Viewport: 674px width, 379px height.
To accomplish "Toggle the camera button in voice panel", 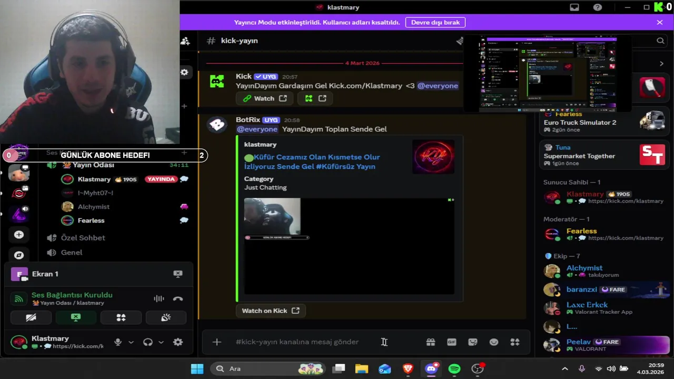I will pyautogui.click(x=31, y=317).
